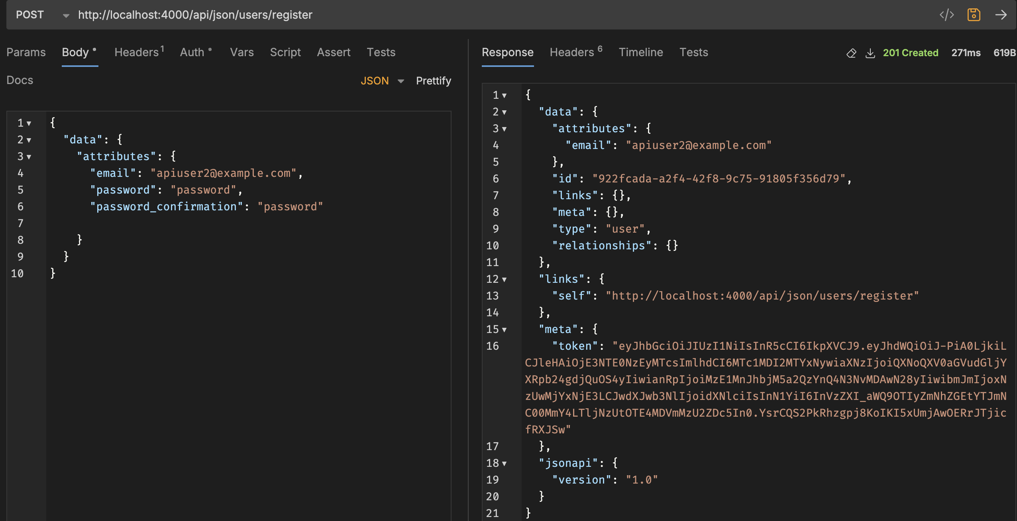Viewport: 1017px width, 521px height.
Task: Collapse the request body "attributes" fold at line 3
Action: click(29, 157)
